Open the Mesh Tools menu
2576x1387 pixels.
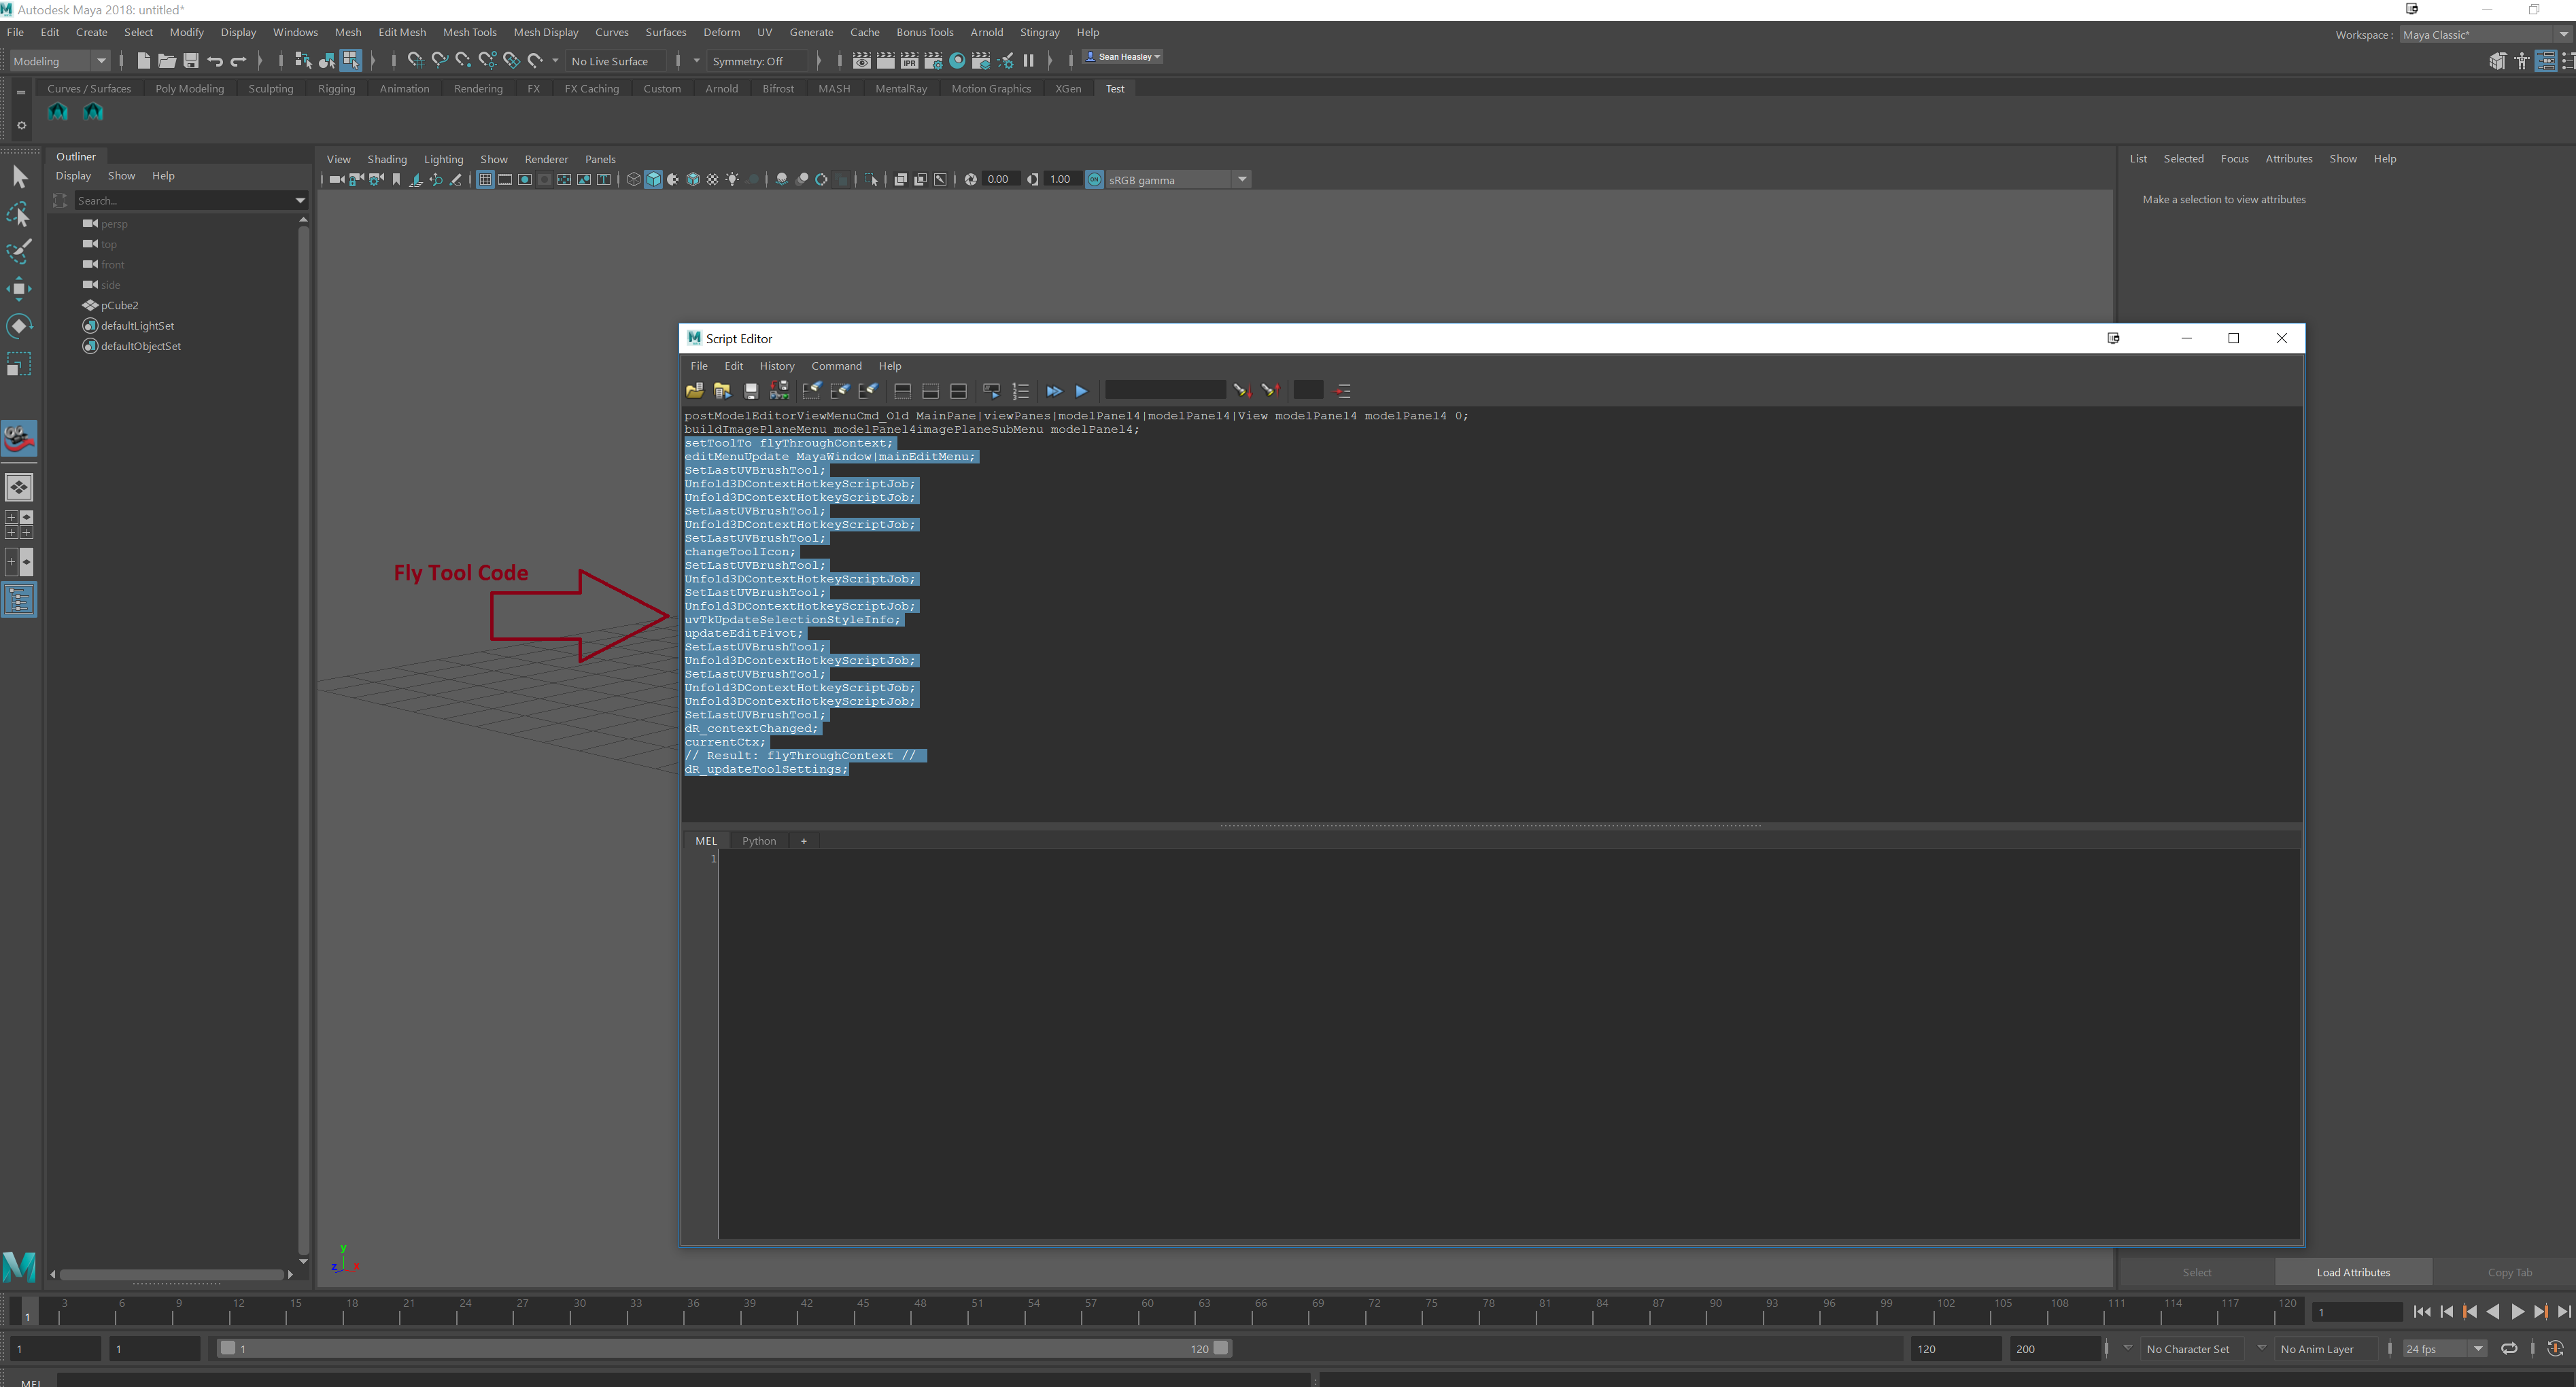tap(469, 32)
